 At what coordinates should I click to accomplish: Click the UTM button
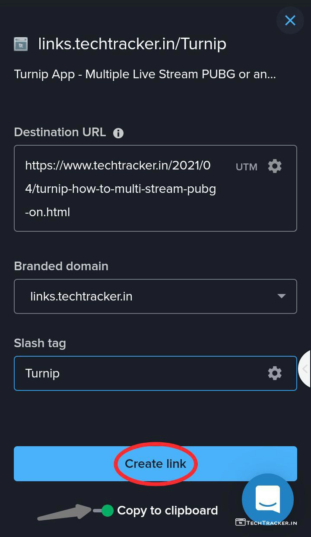point(246,167)
